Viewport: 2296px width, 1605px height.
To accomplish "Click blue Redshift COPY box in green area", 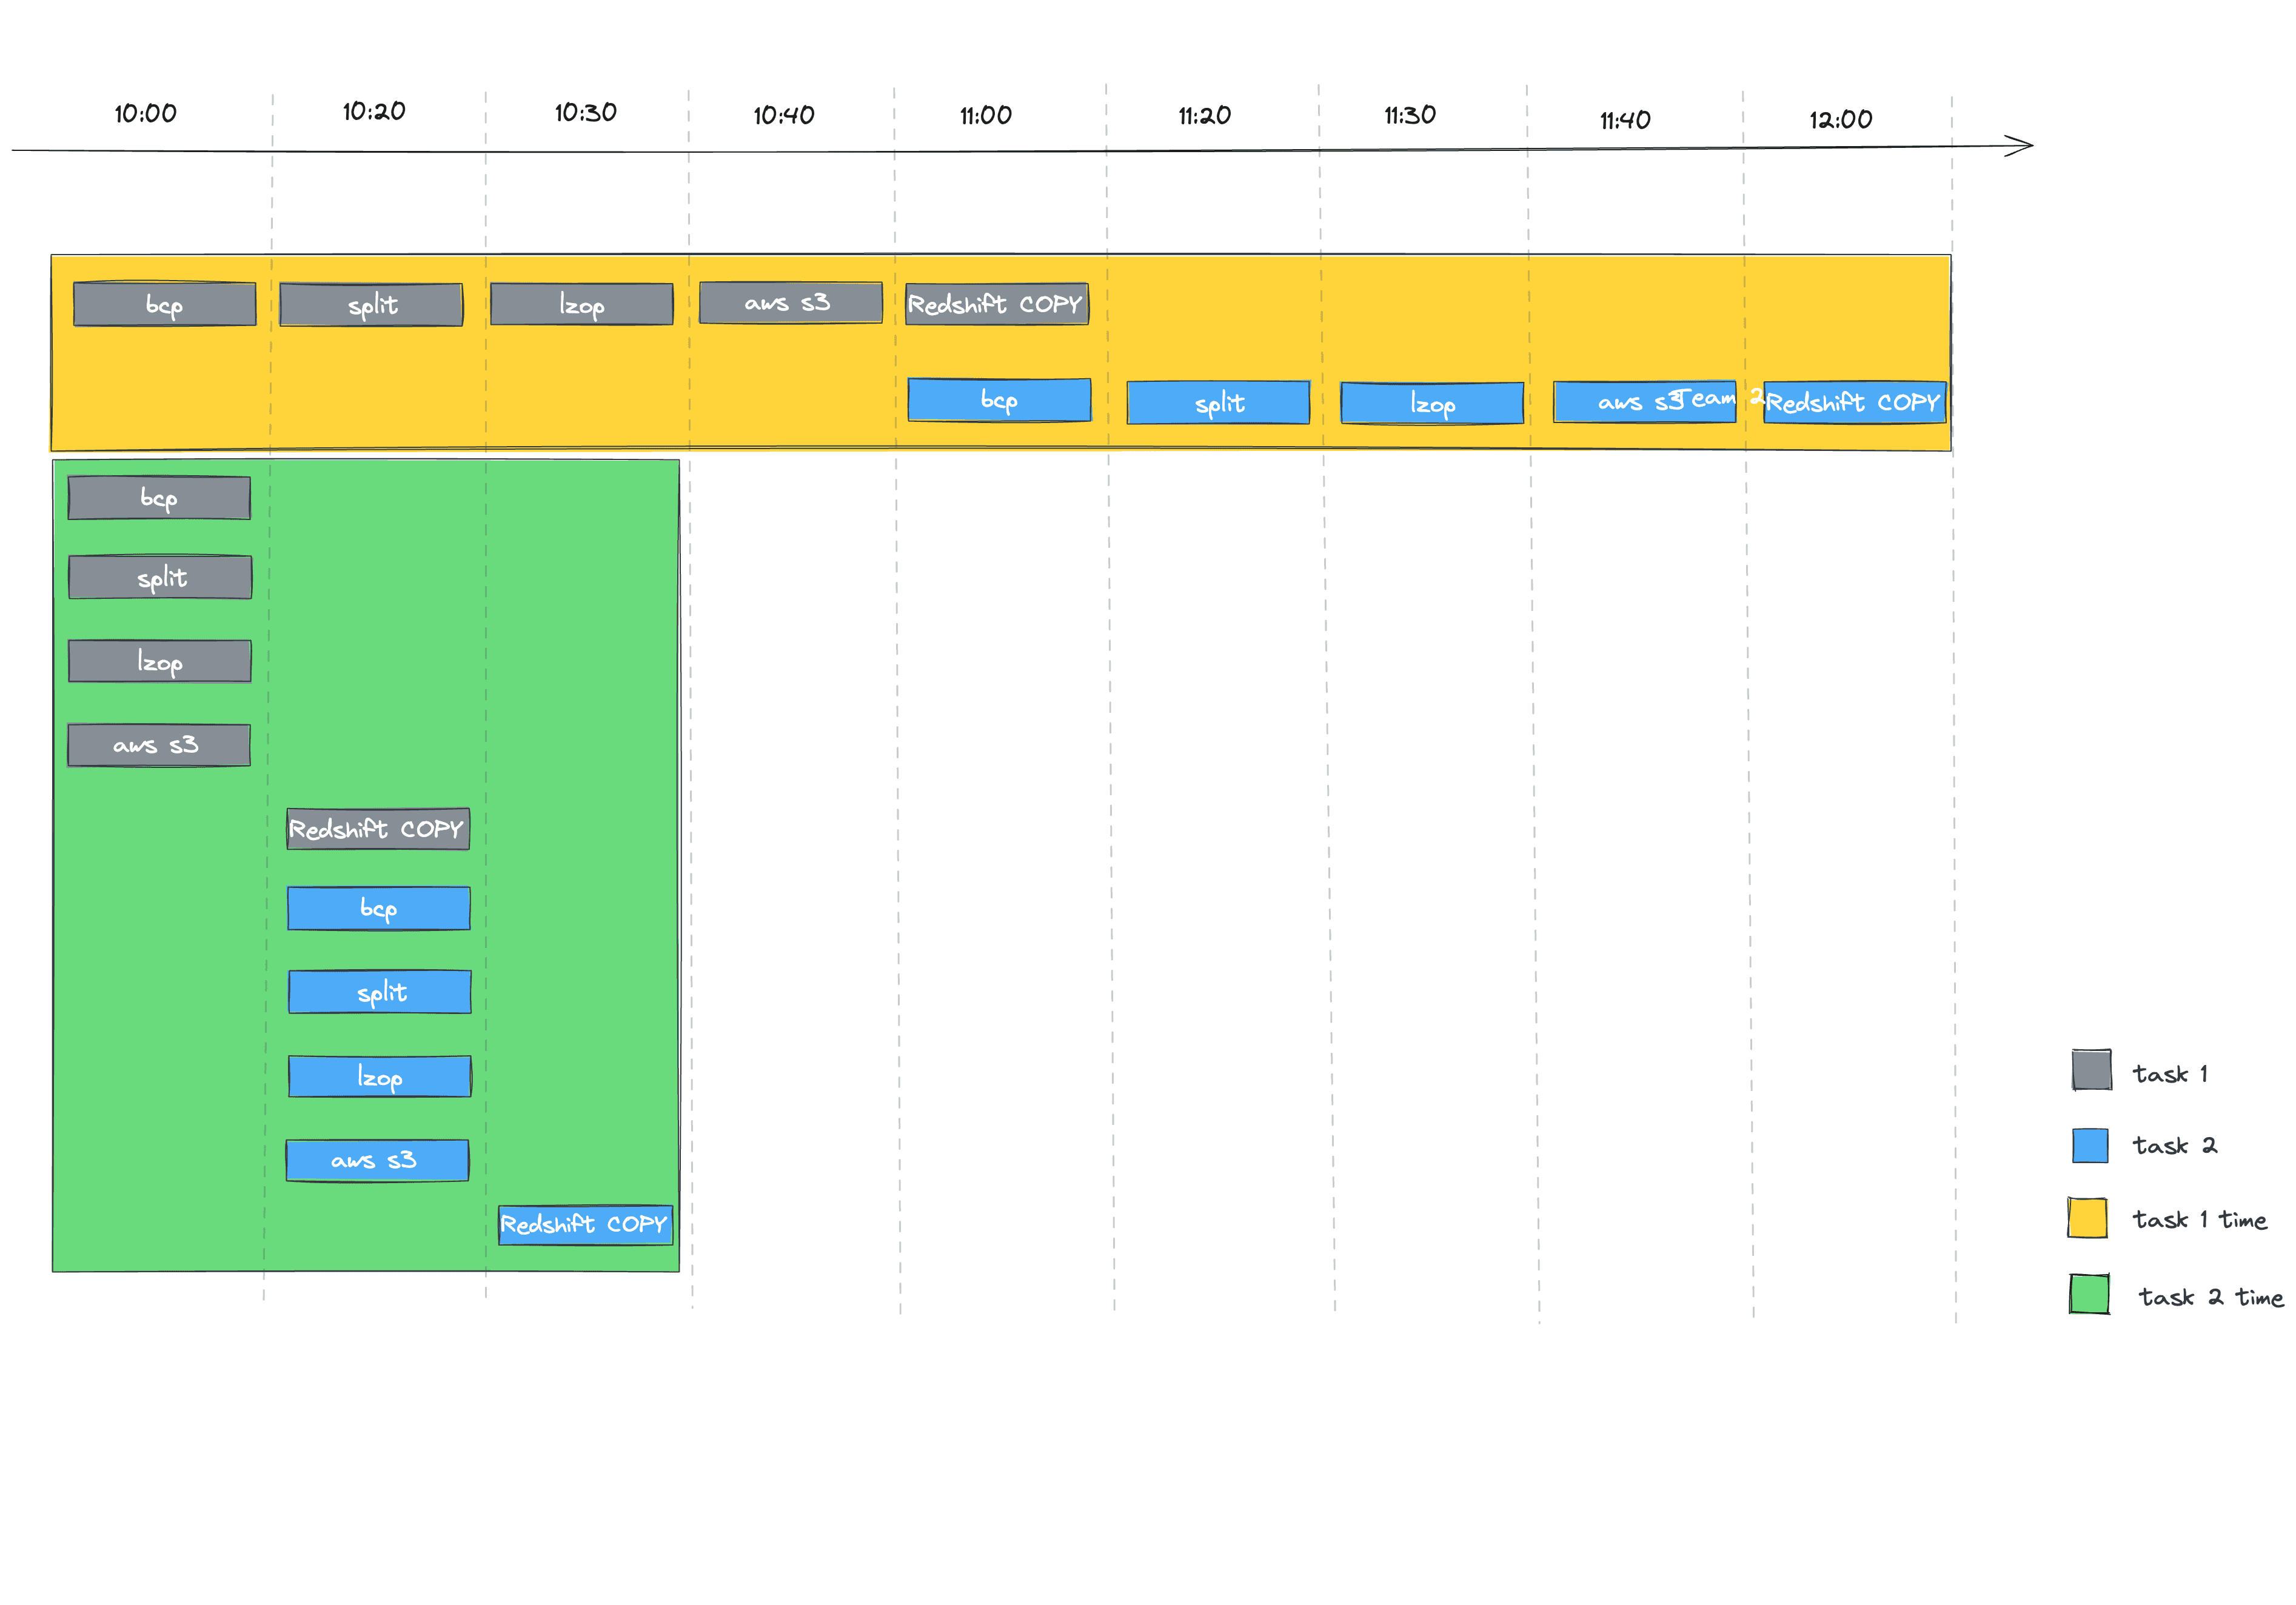I will 585,1225.
